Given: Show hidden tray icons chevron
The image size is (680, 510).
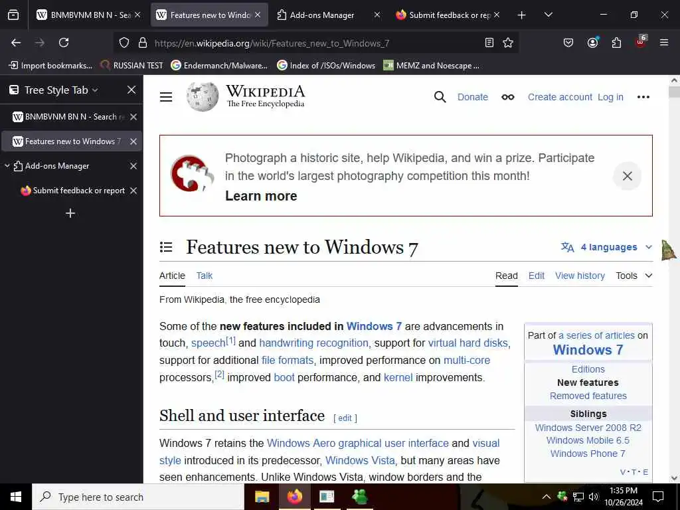Looking at the screenshot, I should (547, 497).
